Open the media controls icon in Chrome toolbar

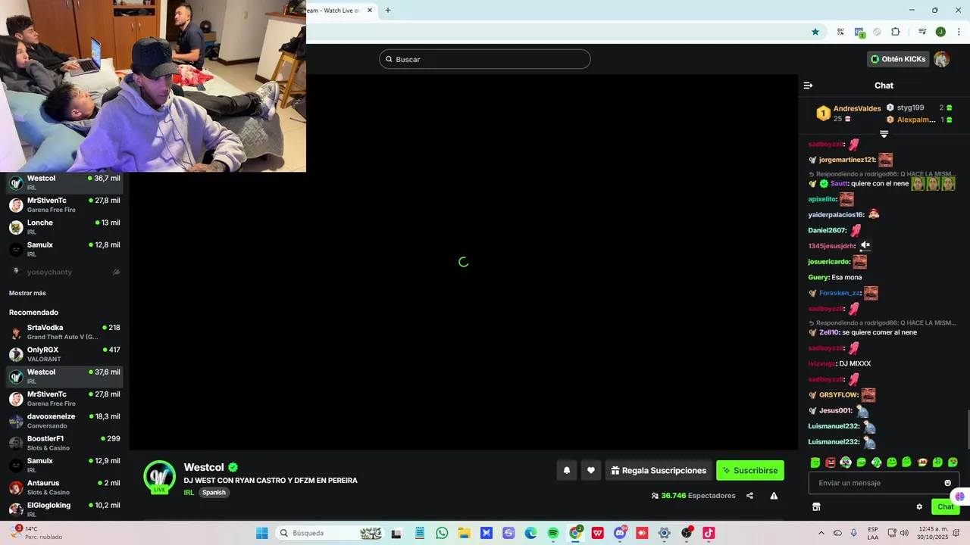pyautogui.click(x=922, y=32)
